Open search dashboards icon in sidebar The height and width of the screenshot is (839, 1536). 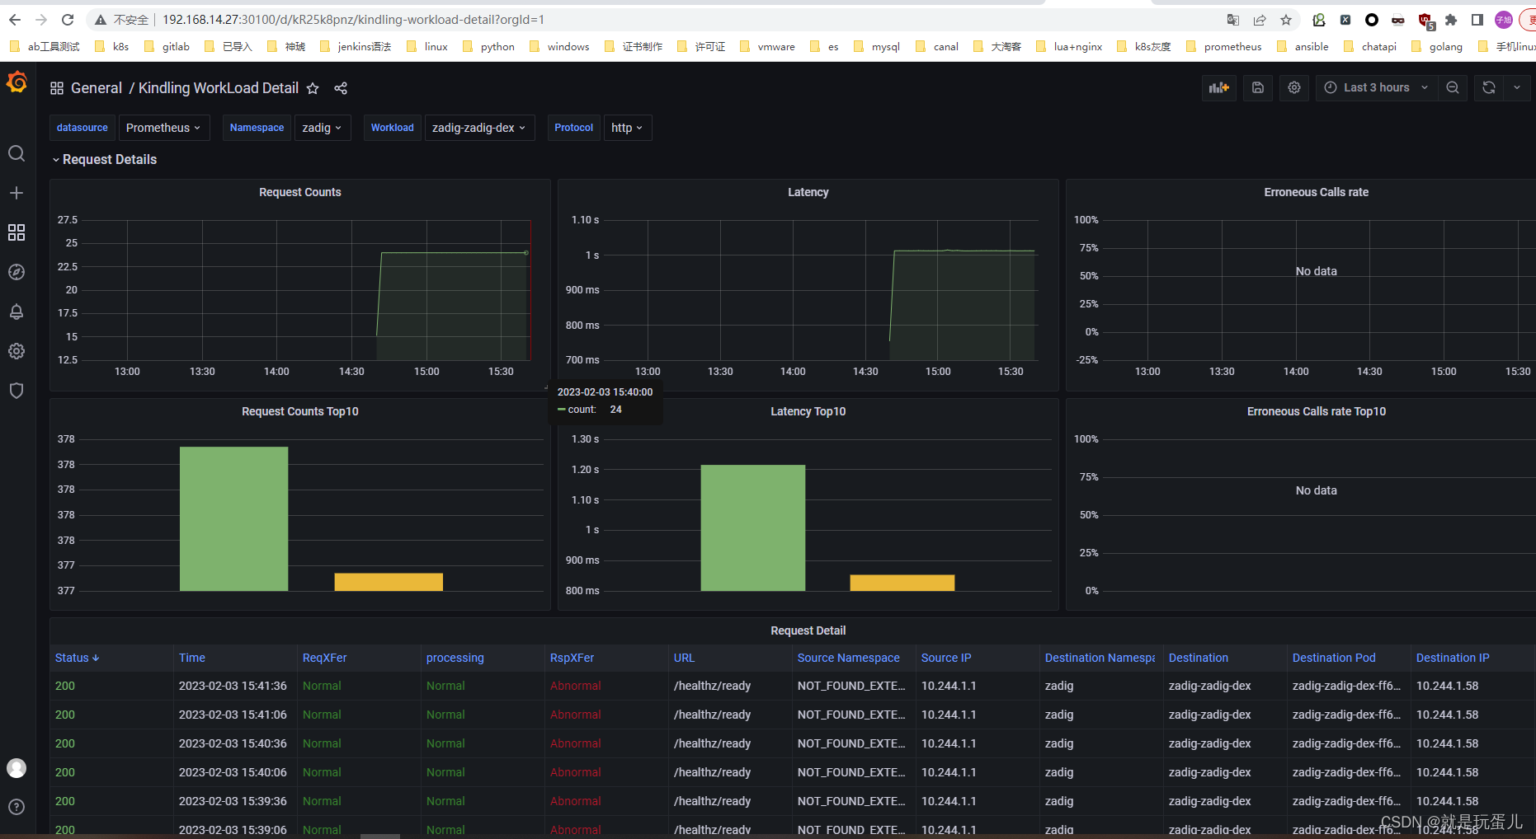coord(16,153)
